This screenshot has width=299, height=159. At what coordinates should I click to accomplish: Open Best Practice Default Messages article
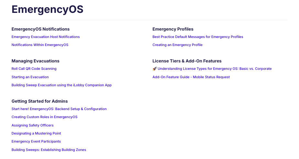pos(198,37)
